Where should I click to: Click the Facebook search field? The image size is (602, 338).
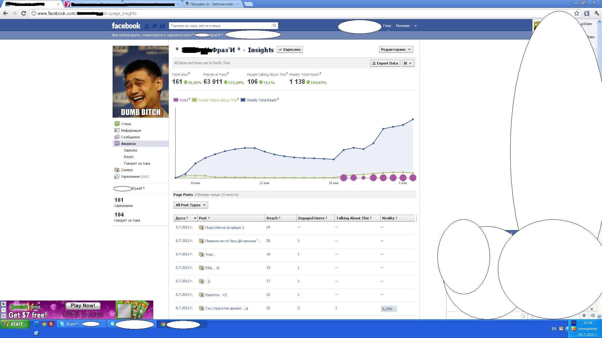click(220, 26)
